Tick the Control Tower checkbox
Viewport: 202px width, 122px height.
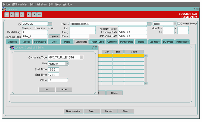(179, 24)
